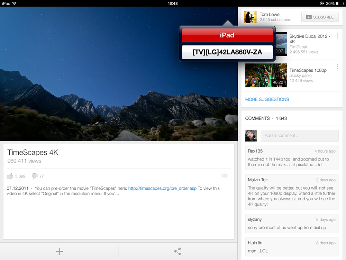Tap the 16:48 clock in the status bar
346x260 pixels.
pos(173,3)
